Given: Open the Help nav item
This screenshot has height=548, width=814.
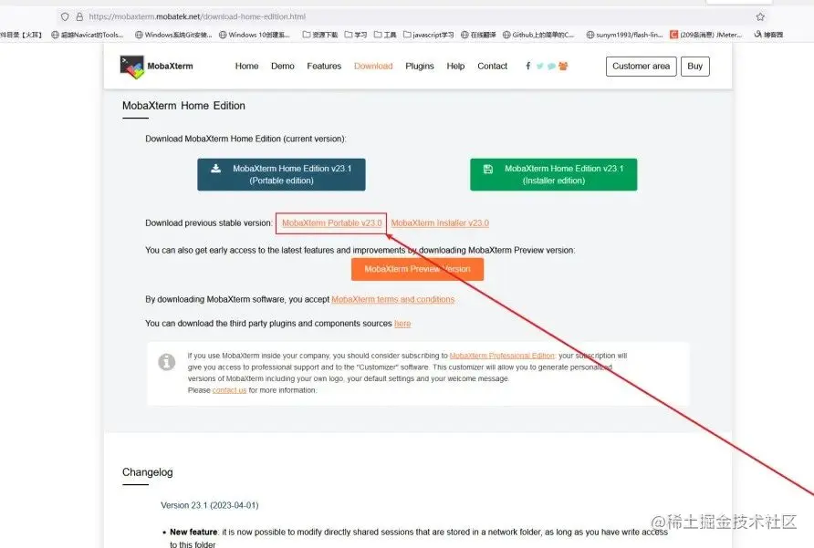Looking at the screenshot, I should [455, 66].
